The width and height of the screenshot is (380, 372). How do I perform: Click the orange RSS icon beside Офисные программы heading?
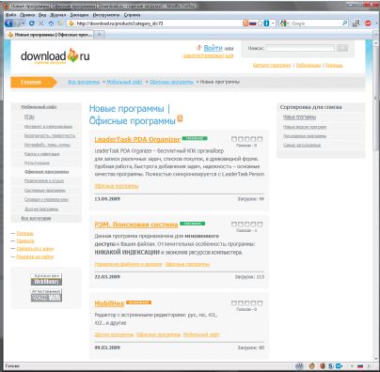tap(180, 118)
